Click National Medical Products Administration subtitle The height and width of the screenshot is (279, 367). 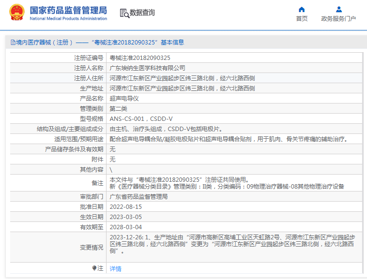point(68,18)
